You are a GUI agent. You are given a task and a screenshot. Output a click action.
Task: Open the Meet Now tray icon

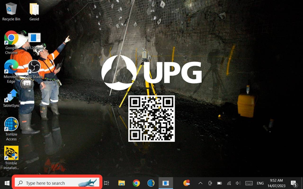(x=210, y=183)
